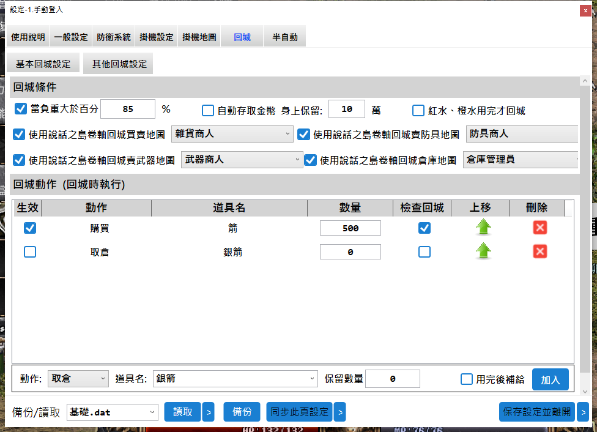
Task: Move the 箭 purchase row up
Action: coord(482,226)
